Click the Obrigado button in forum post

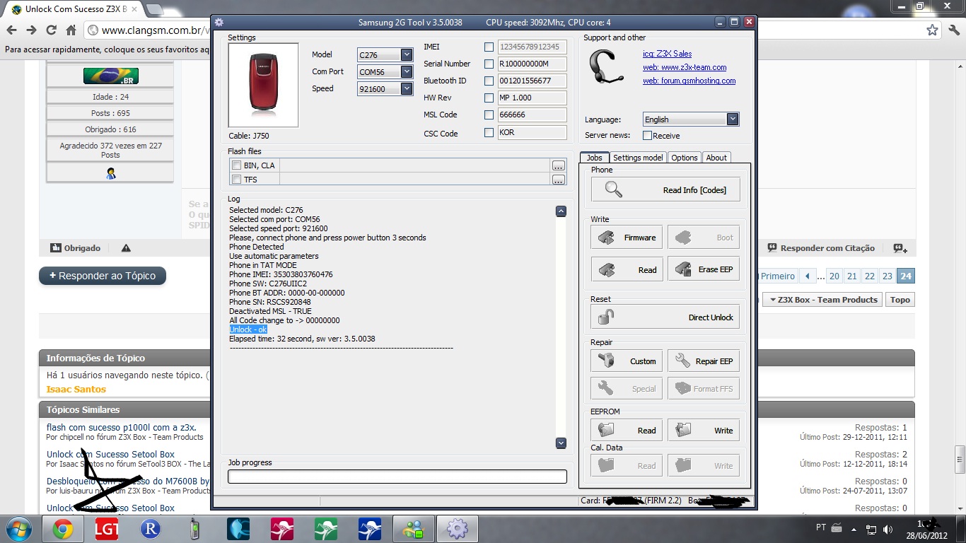[75, 248]
